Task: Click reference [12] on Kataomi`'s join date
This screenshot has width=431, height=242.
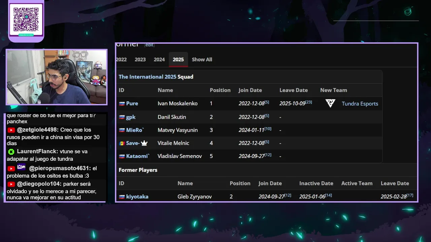Action: (x=268, y=155)
